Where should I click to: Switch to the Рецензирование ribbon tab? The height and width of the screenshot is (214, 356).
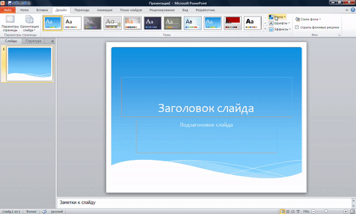(162, 10)
